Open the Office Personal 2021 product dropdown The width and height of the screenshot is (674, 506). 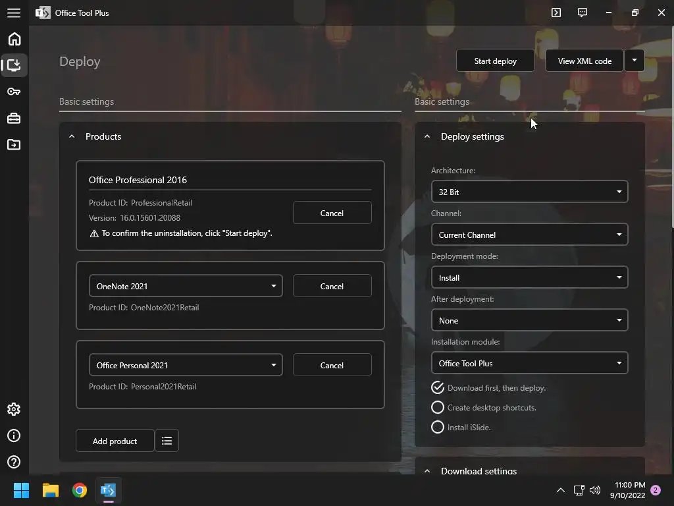[186, 365]
